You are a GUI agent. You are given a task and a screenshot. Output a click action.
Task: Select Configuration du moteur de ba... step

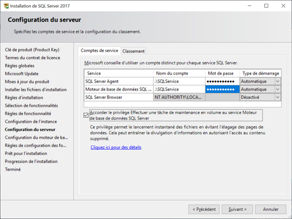(36, 137)
